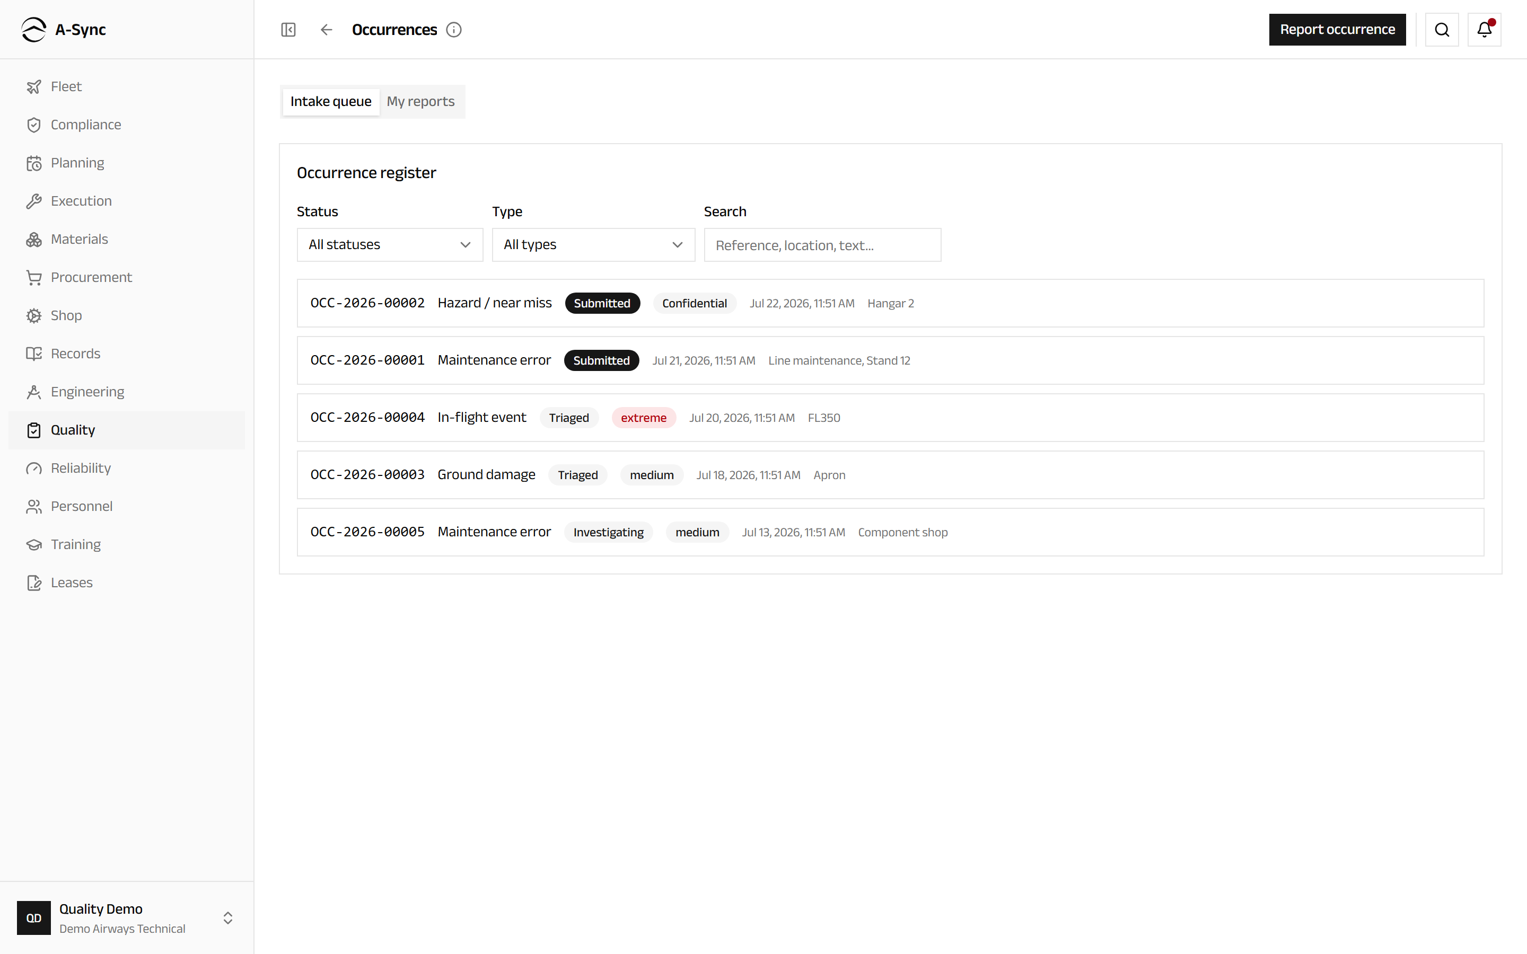The width and height of the screenshot is (1527, 954).
Task: Switch to the Intake queue tab
Action: tap(331, 102)
